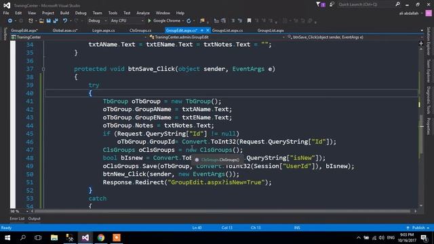Switch to the ClsGroups.cs tab
The width and height of the screenshot is (434, 244).
[140, 30]
